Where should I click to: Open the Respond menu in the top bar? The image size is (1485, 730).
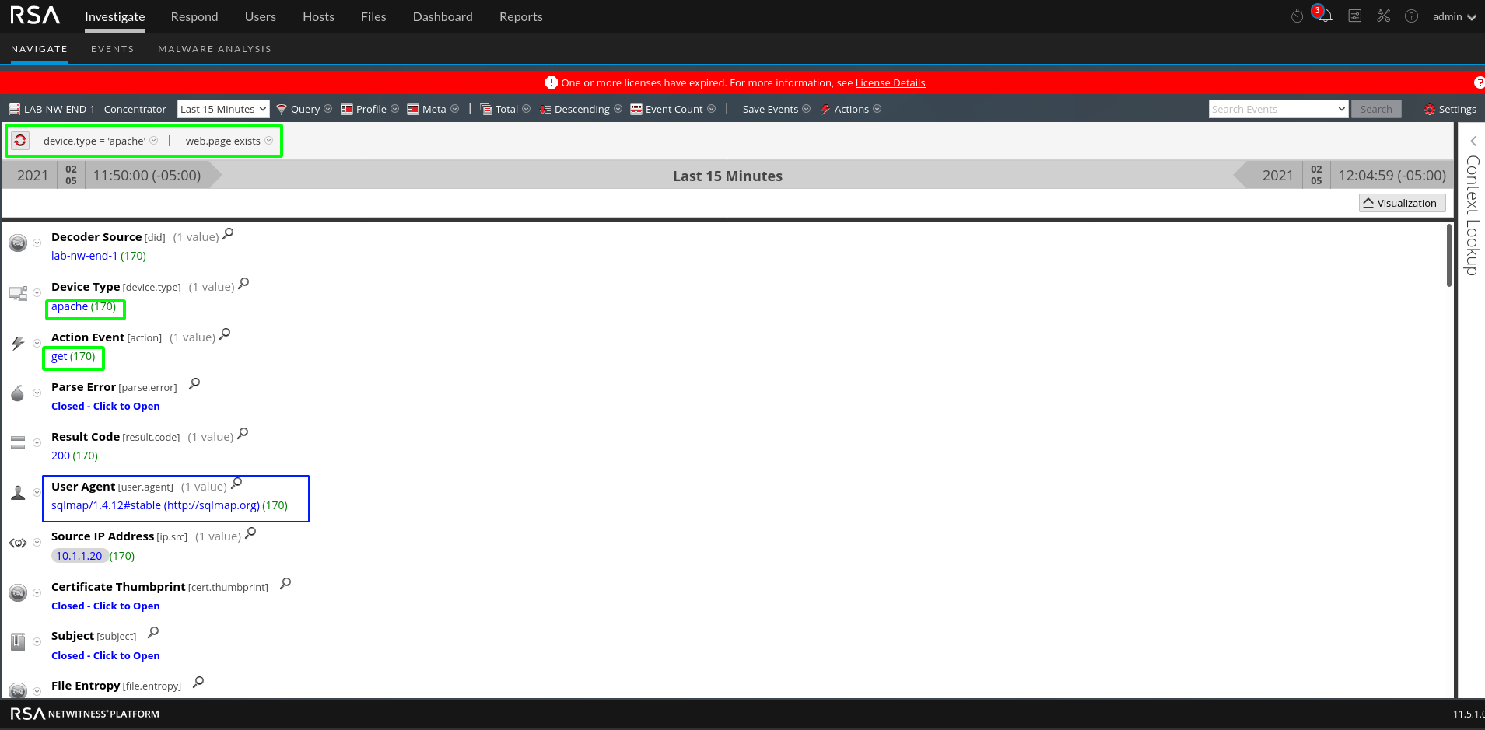click(194, 16)
